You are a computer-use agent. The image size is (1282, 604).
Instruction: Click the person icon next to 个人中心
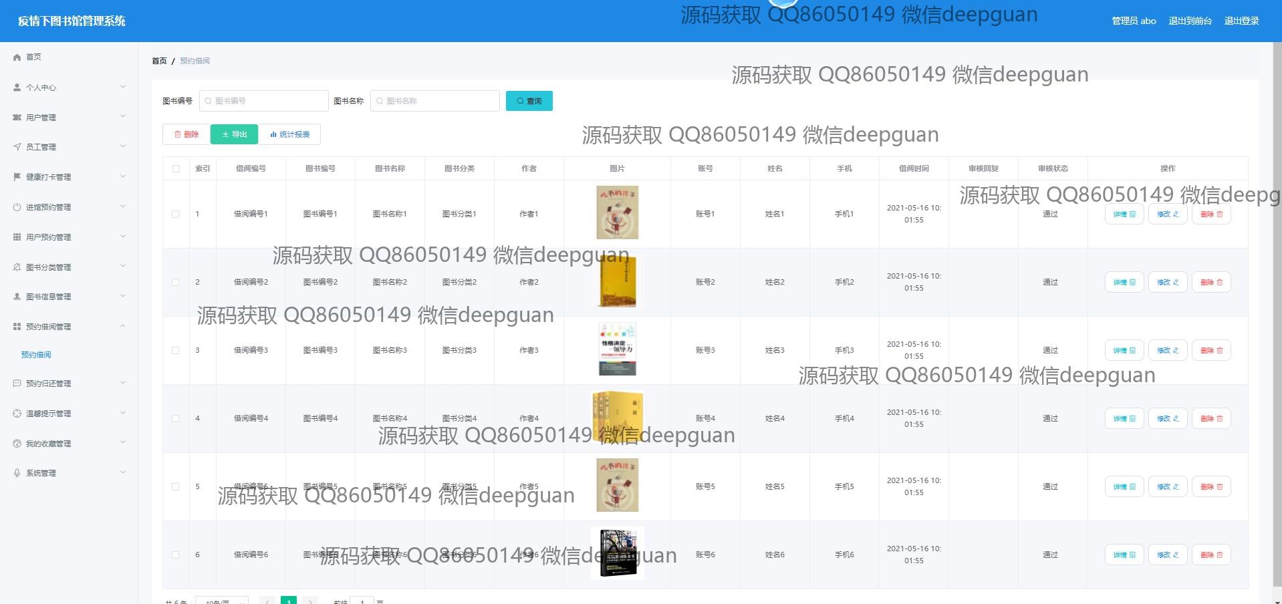[17, 88]
